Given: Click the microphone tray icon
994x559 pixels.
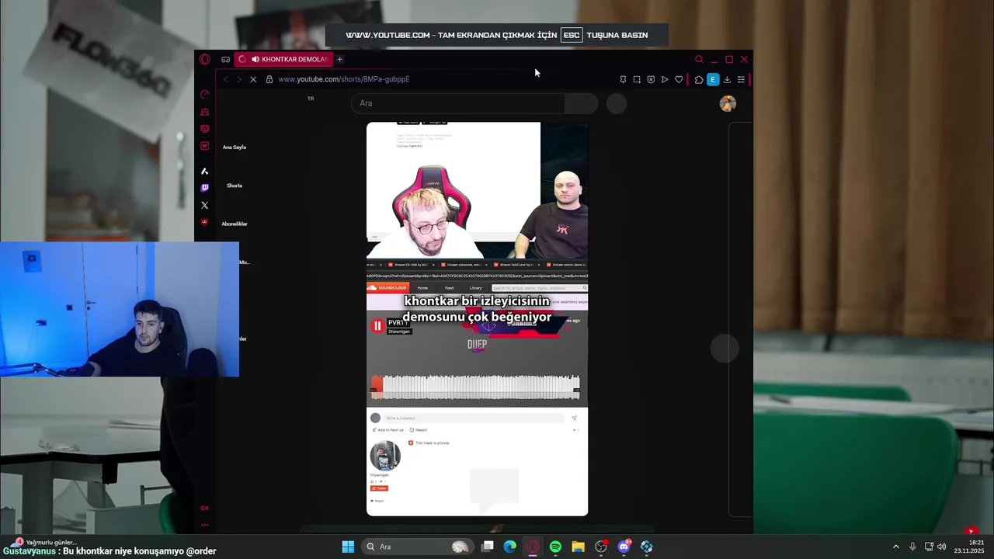Looking at the screenshot, I should tap(912, 547).
